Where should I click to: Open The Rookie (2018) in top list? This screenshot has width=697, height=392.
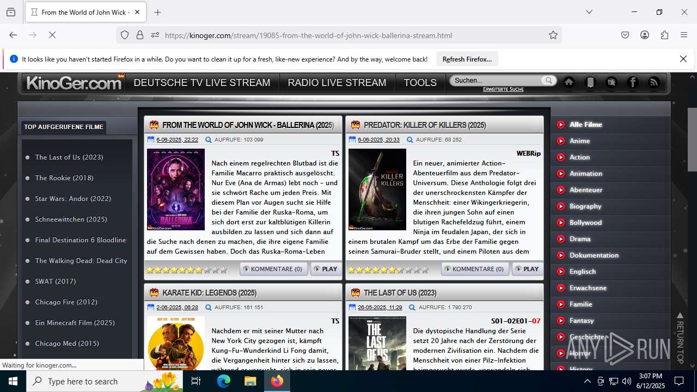(x=64, y=178)
